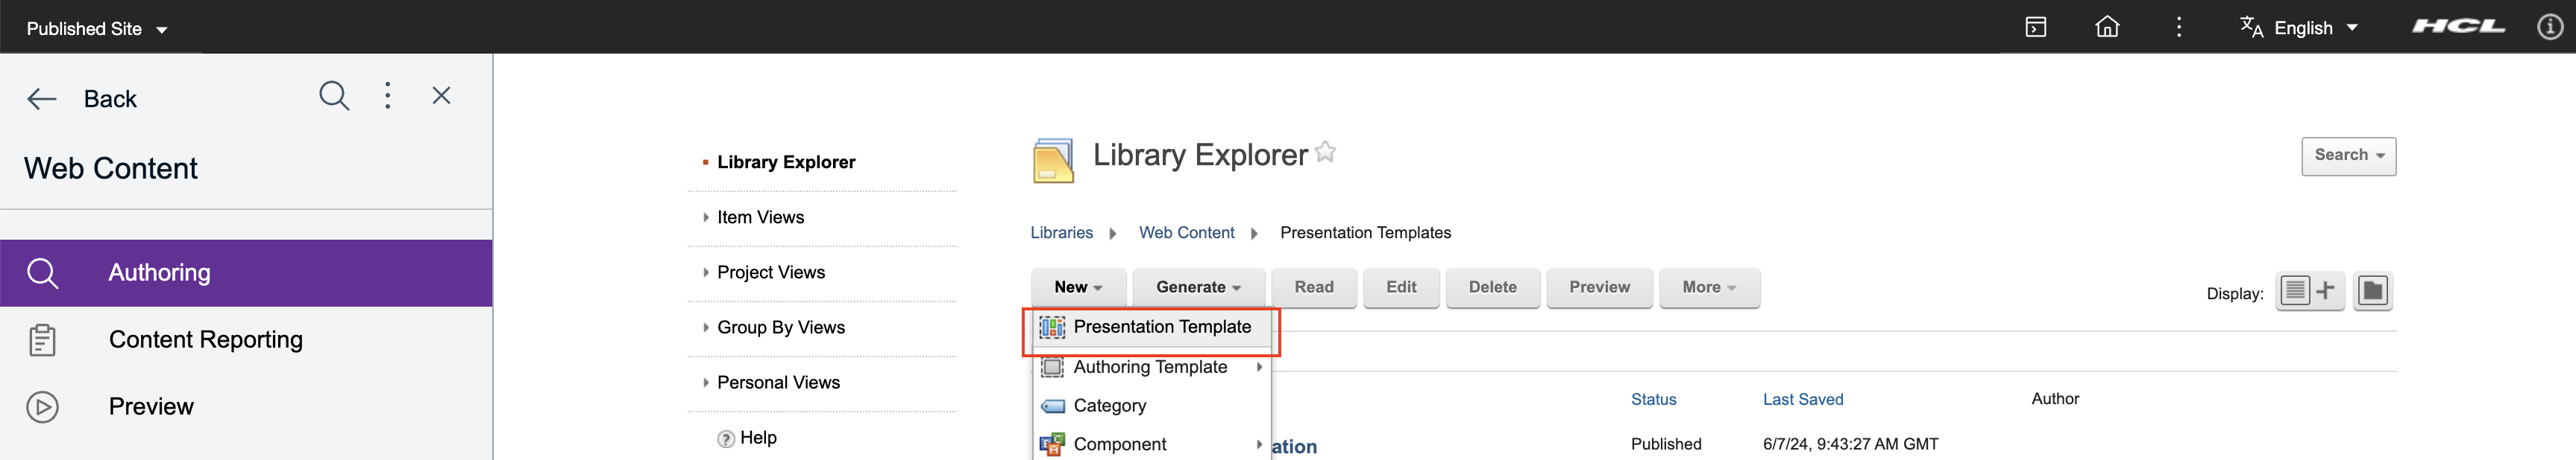The image size is (2576, 460).
Task: Switch display to folder view icon
Action: coord(2372,290)
